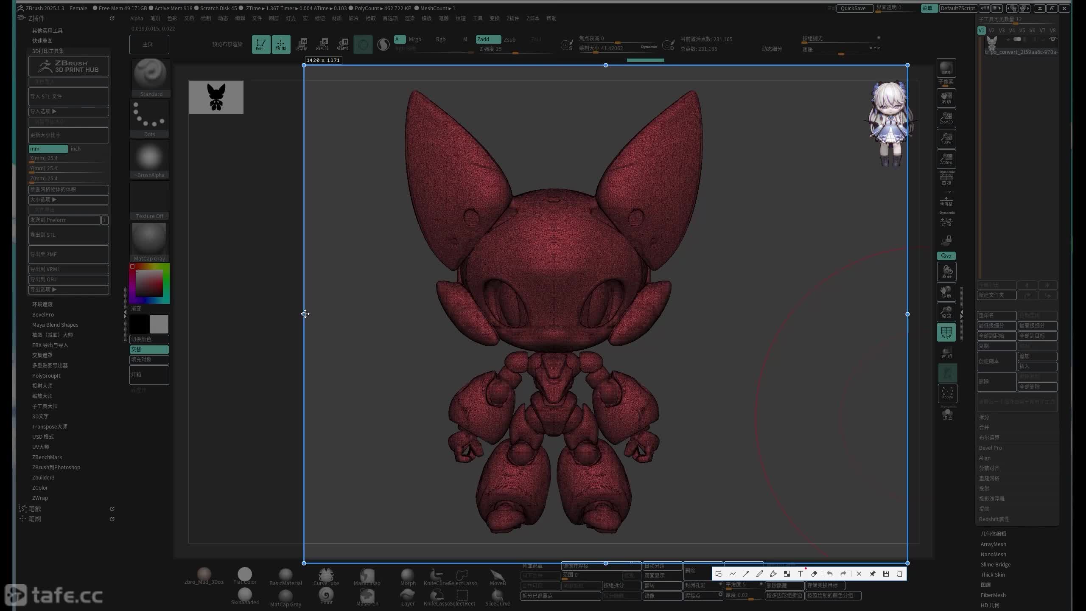Click the screenshot save icon
Viewport: 1086px width, 611px height.
click(886, 574)
